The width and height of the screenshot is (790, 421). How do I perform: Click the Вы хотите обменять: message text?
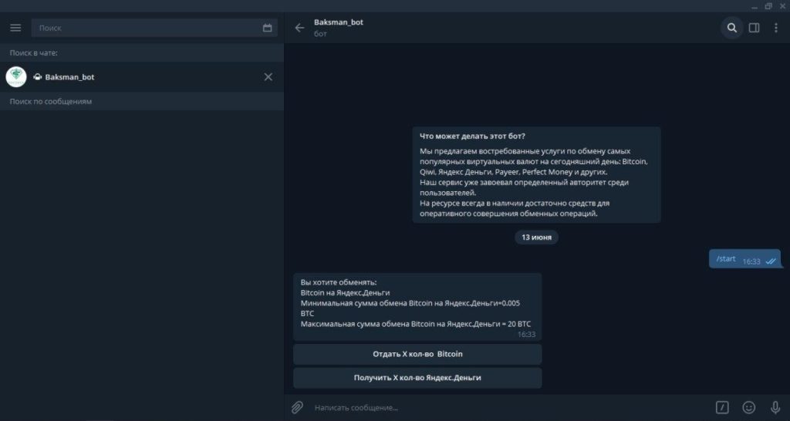point(339,282)
